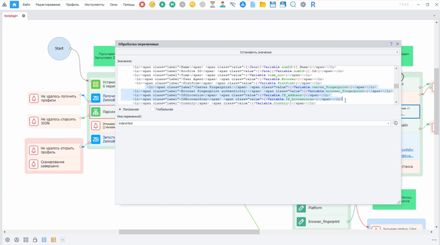Select the Platform variable block
Image resolution: width=440 pixels, height=245 pixels.
click(322, 208)
